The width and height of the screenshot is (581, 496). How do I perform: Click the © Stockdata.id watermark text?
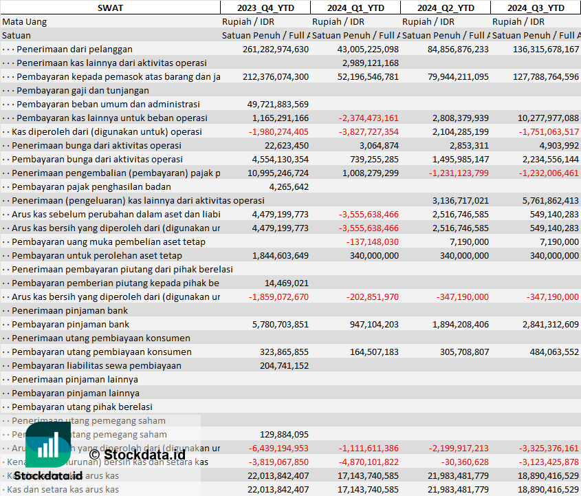[137, 454]
